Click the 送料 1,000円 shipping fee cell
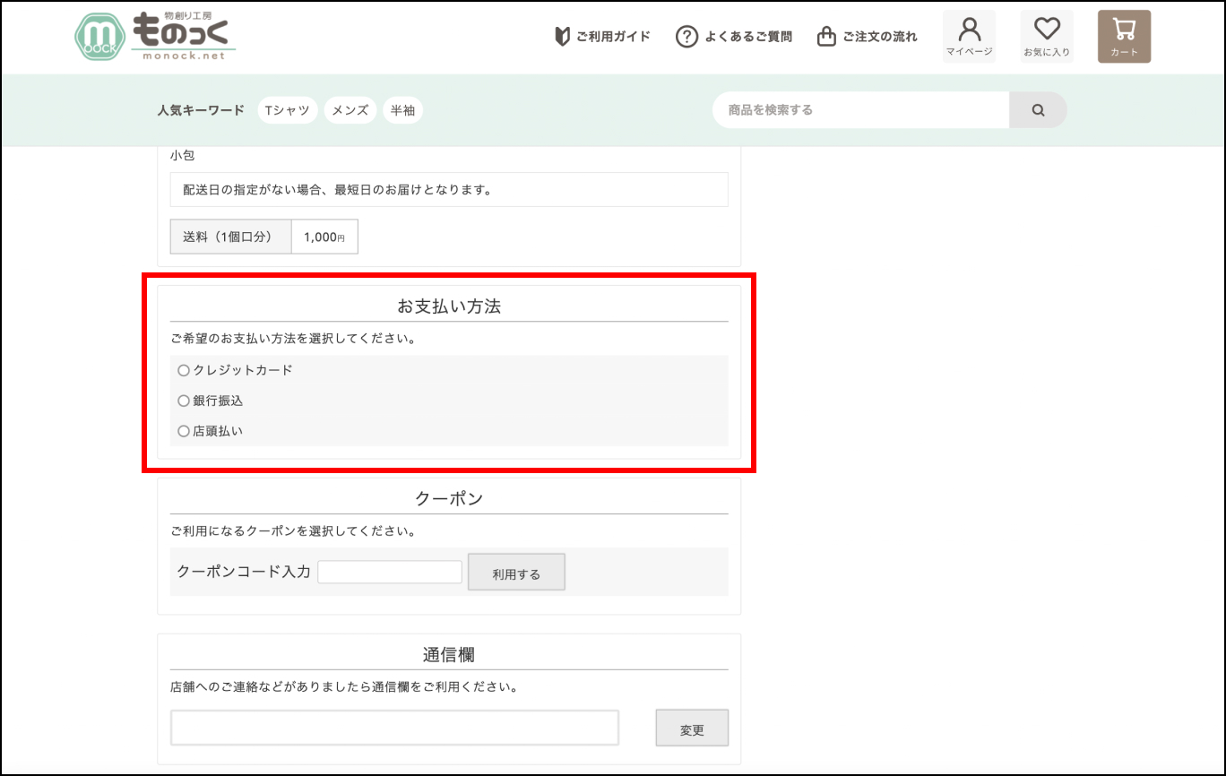 (x=324, y=237)
